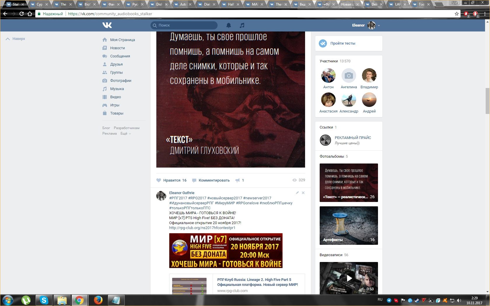Screen dimensions: 490x306
Task: Bookmark this page with star icon
Action: coord(457,14)
